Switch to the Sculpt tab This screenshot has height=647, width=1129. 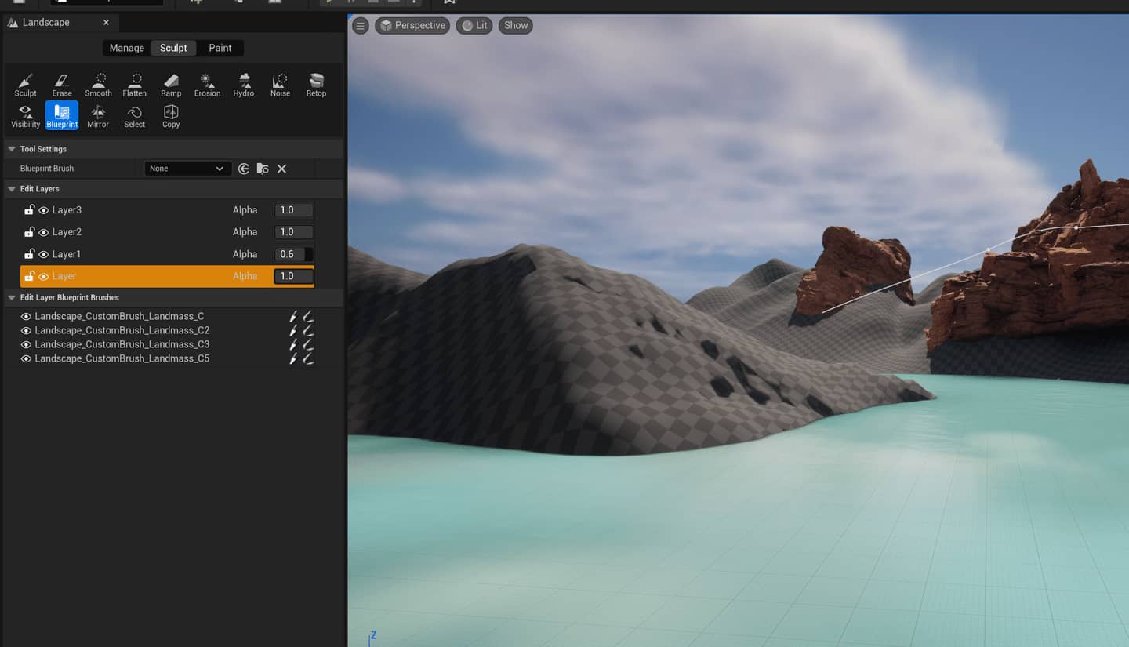[x=173, y=48]
